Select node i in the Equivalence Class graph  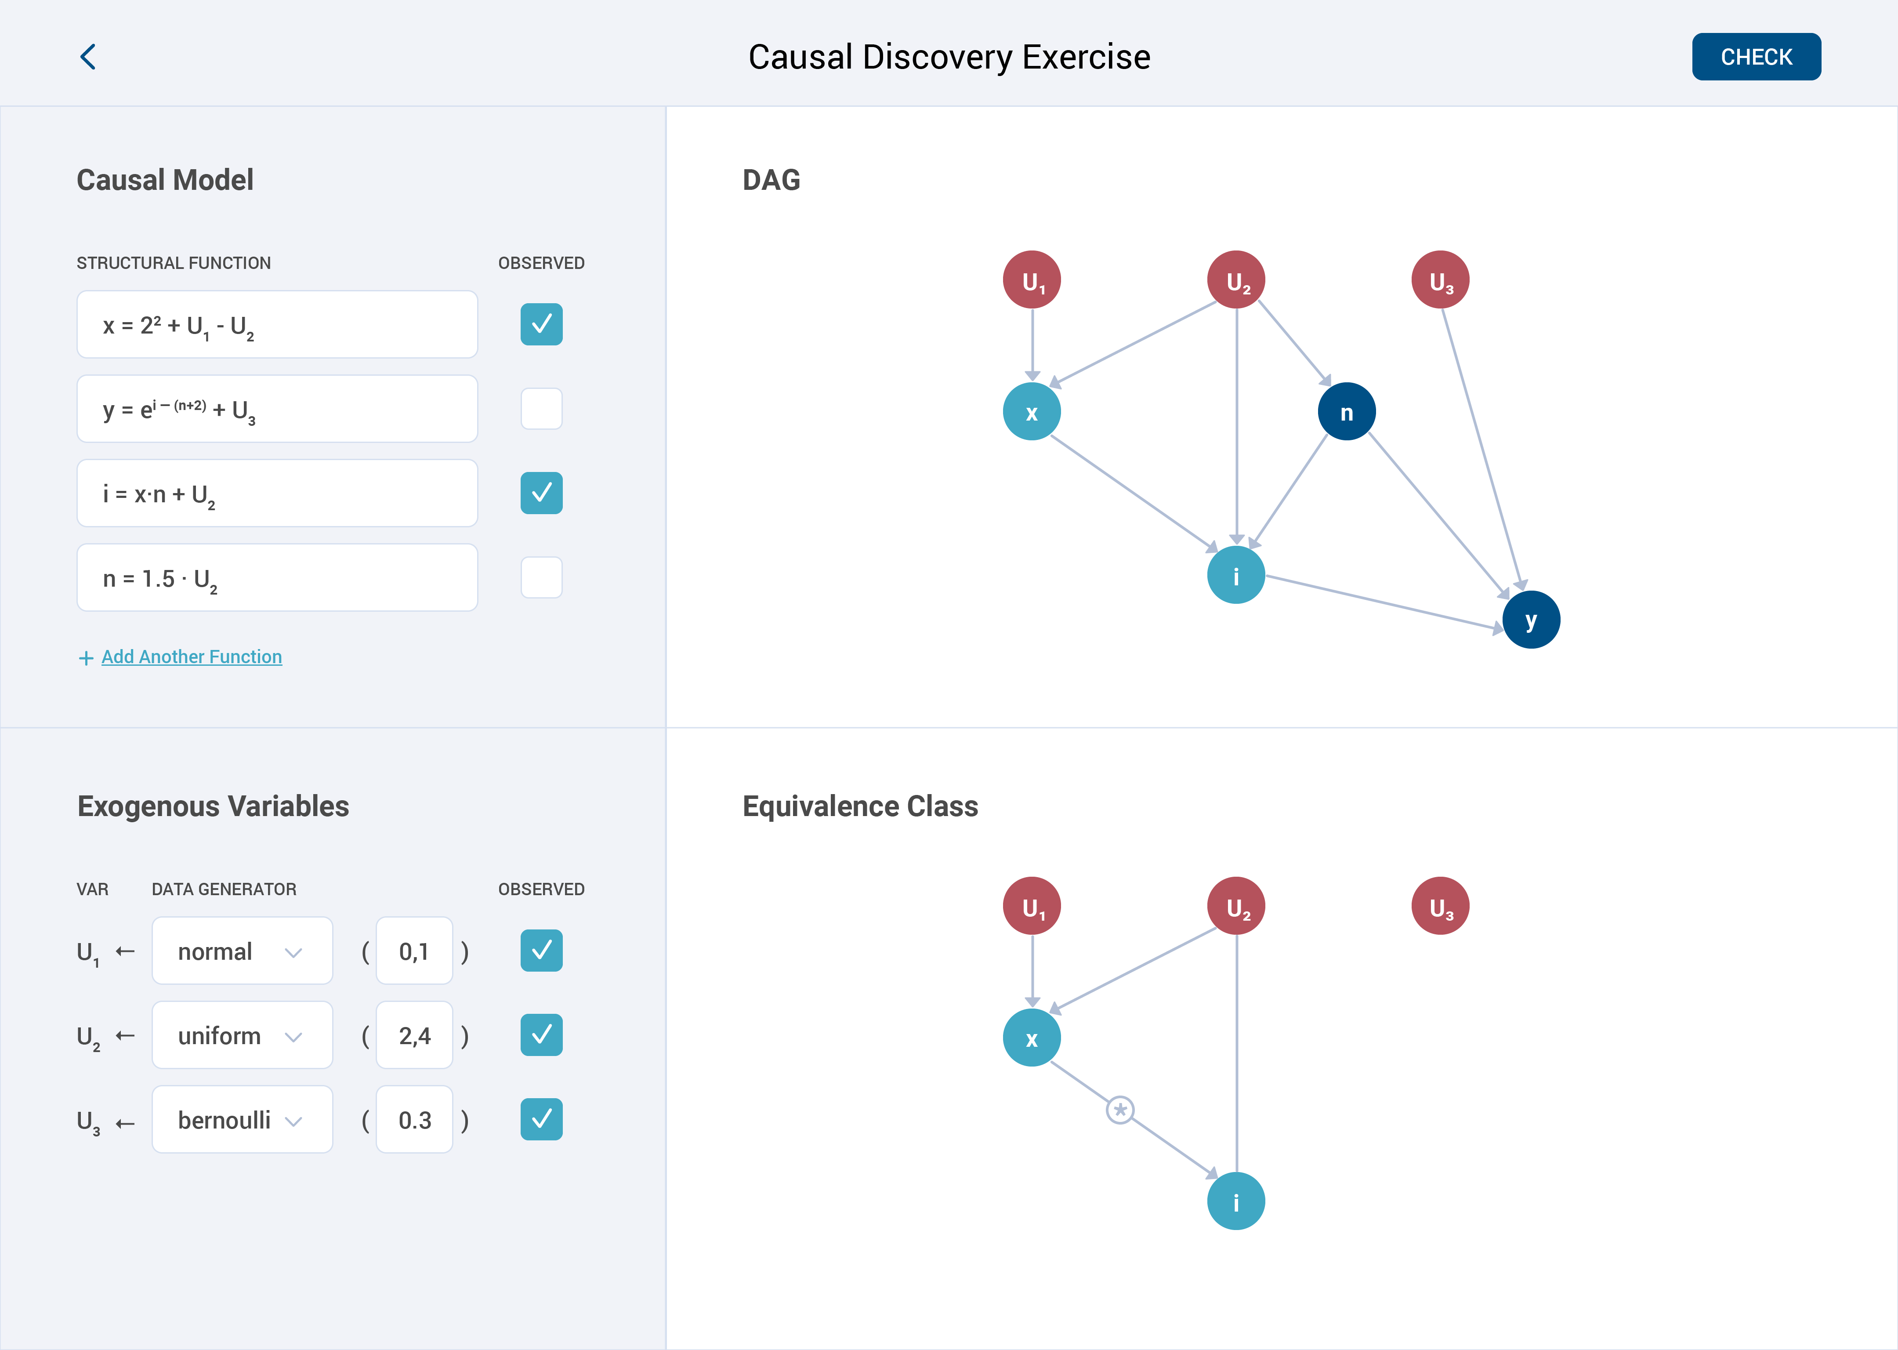pyautogui.click(x=1236, y=1201)
